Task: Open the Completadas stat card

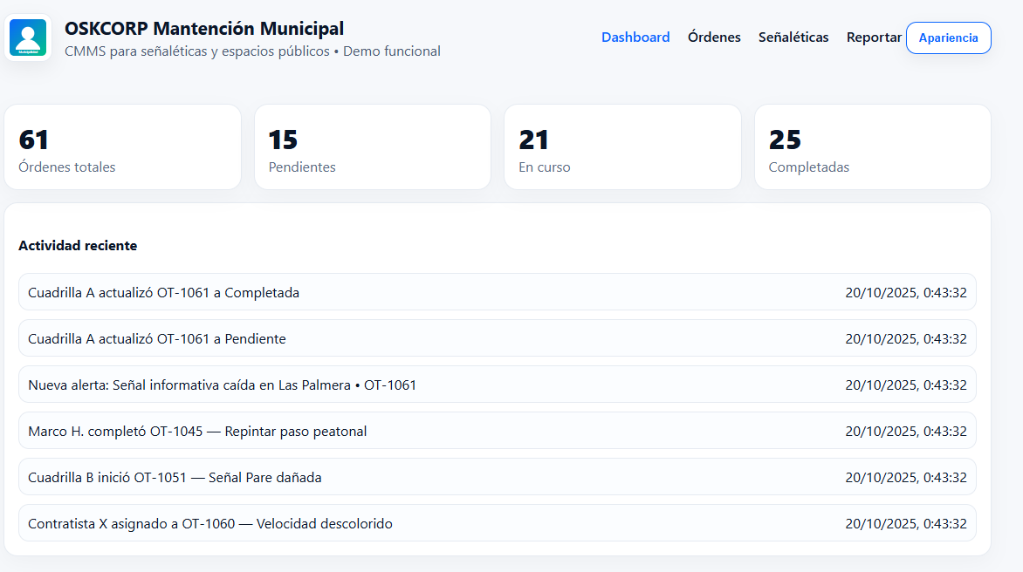Action: point(872,147)
